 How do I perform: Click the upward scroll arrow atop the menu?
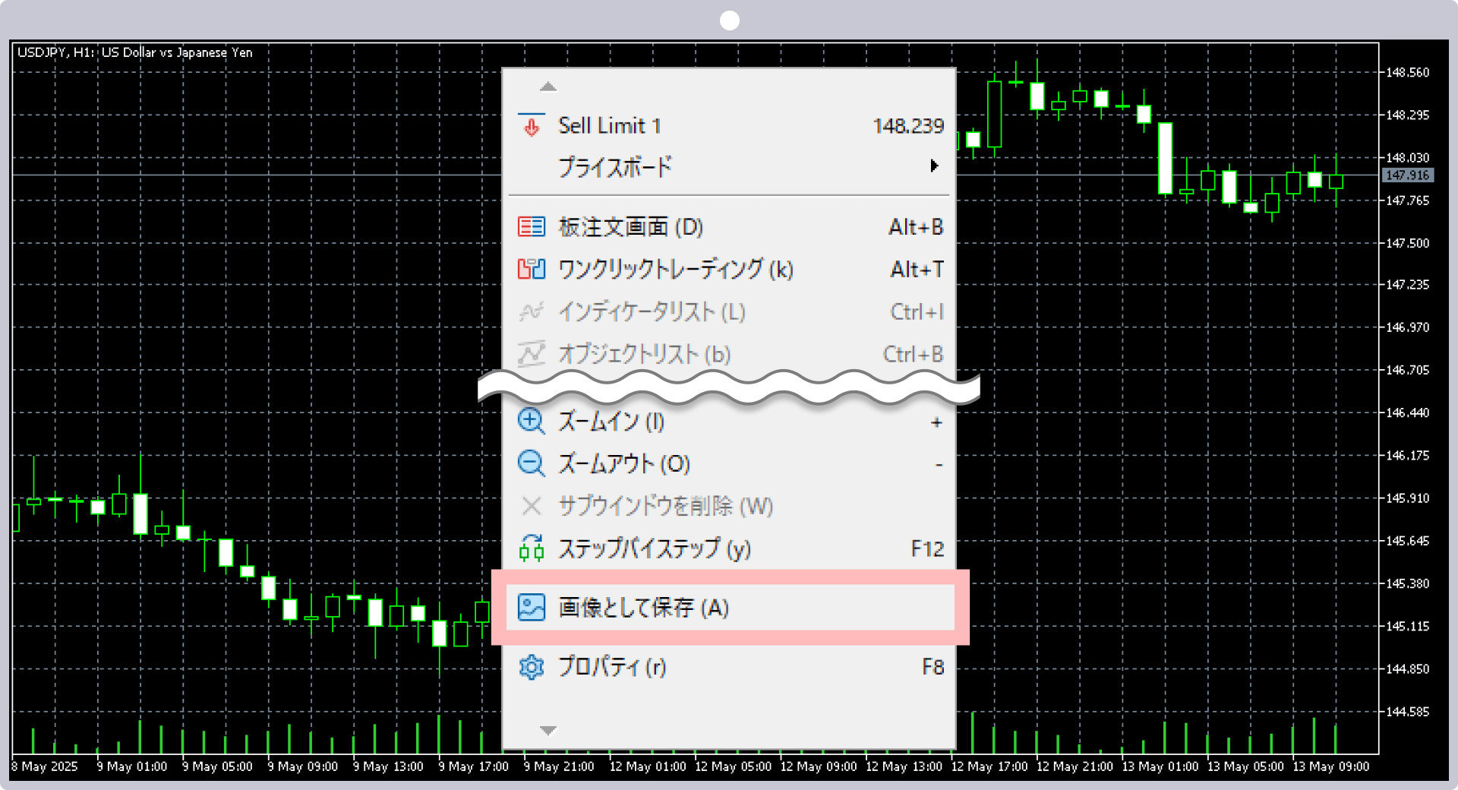click(x=548, y=87)
